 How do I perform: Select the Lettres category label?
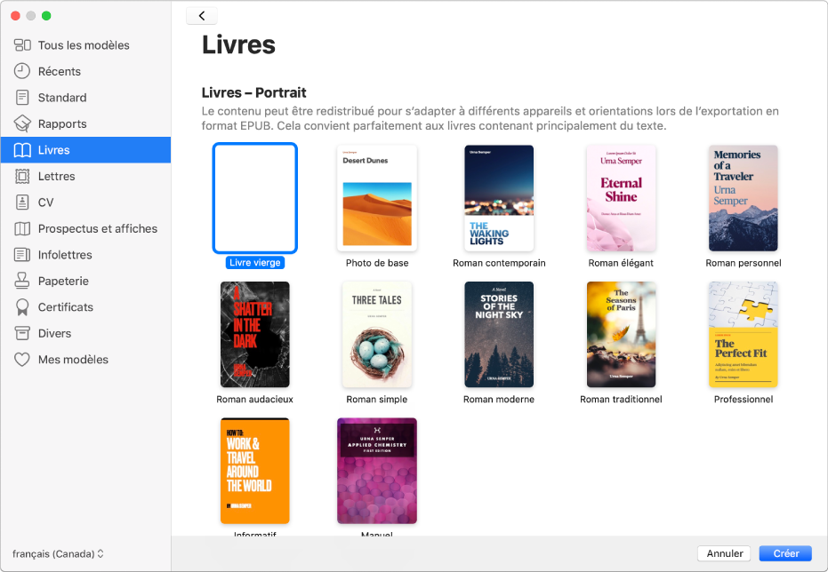pos(57,176)
